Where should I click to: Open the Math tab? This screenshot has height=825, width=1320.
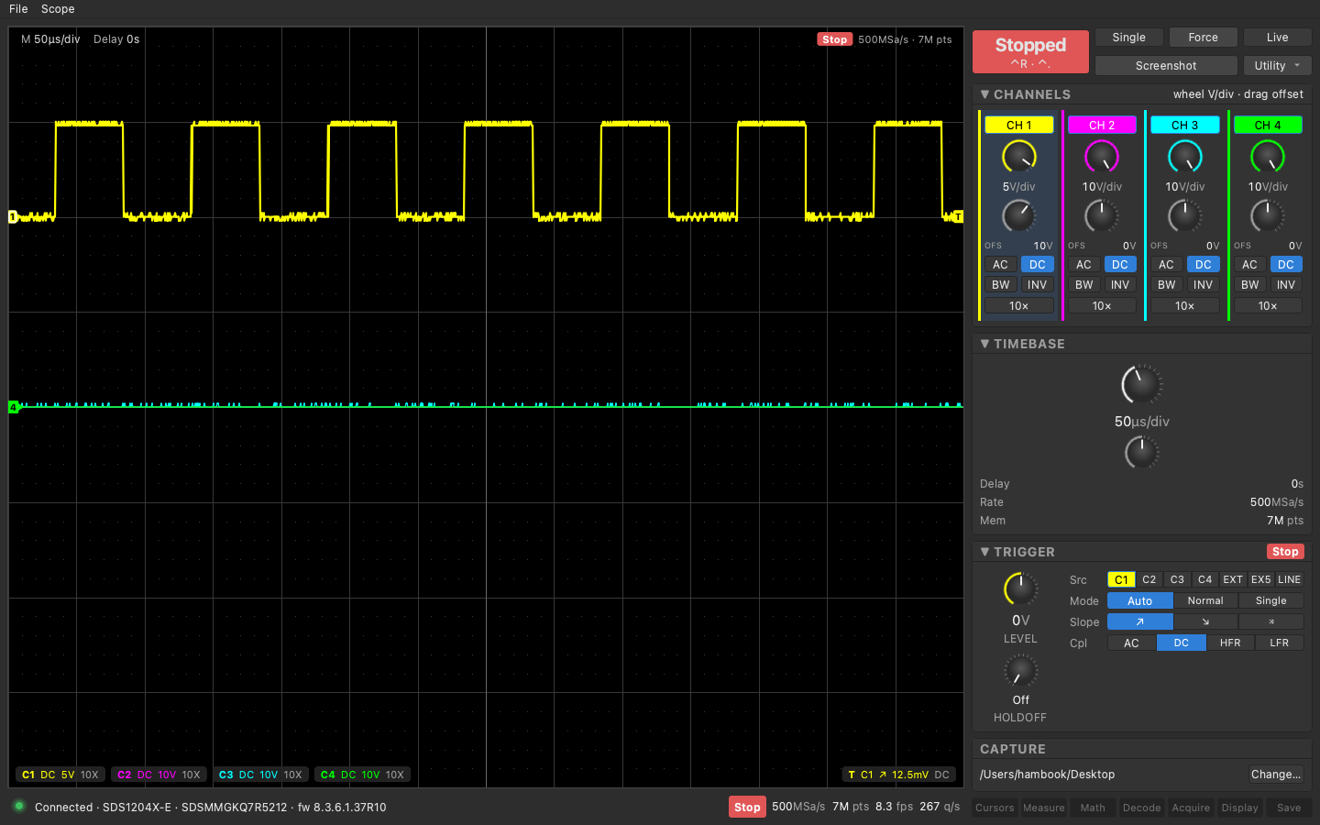pos(1093,808)
